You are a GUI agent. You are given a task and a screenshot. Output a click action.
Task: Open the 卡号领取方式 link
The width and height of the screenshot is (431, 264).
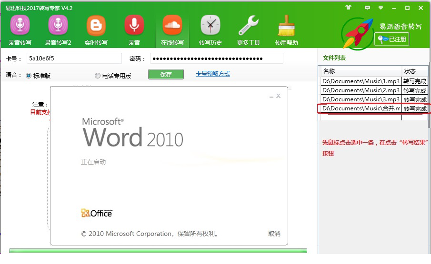(212, 74)
